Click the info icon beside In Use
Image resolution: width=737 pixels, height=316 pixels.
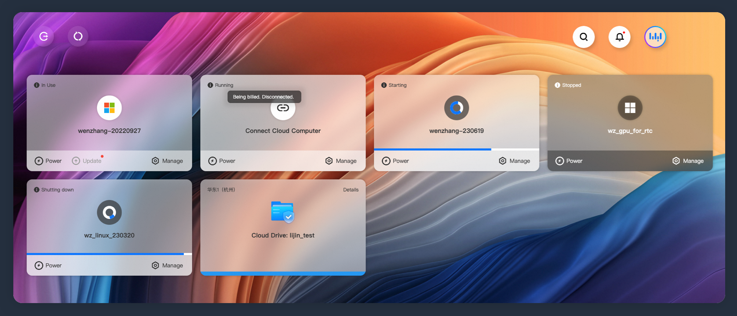point(37,85)
